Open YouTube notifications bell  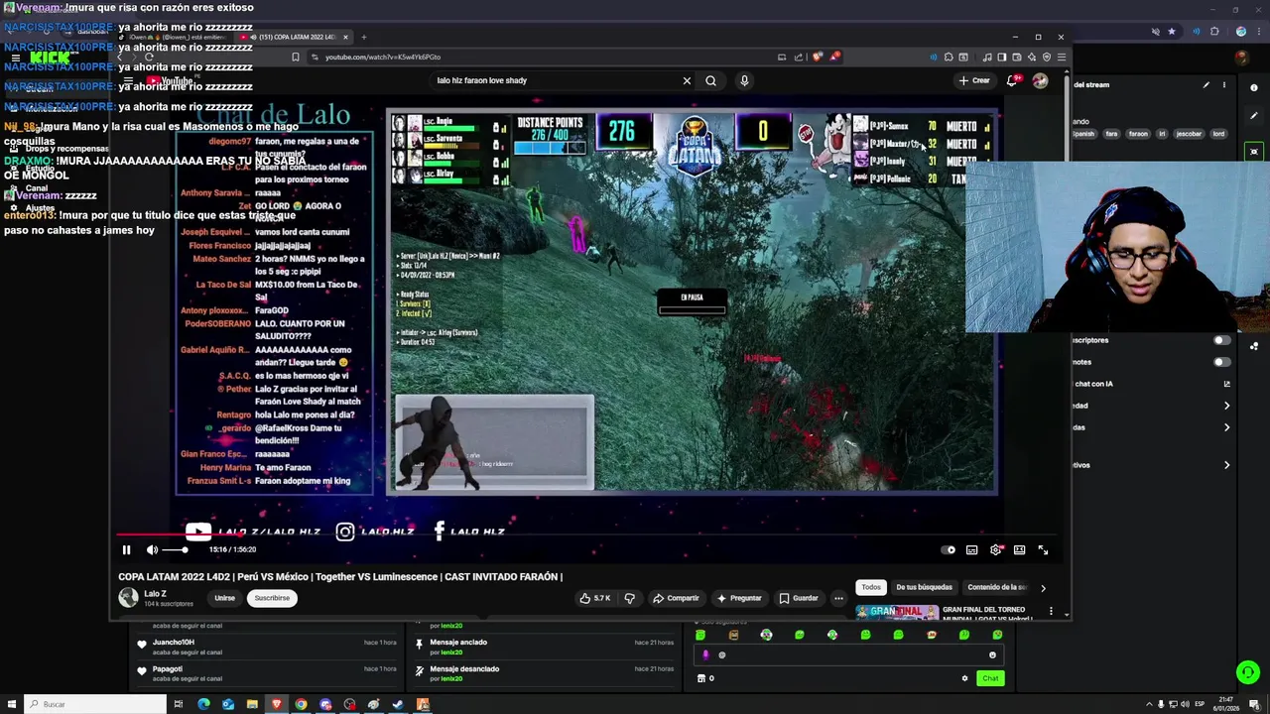[1012, 80]
